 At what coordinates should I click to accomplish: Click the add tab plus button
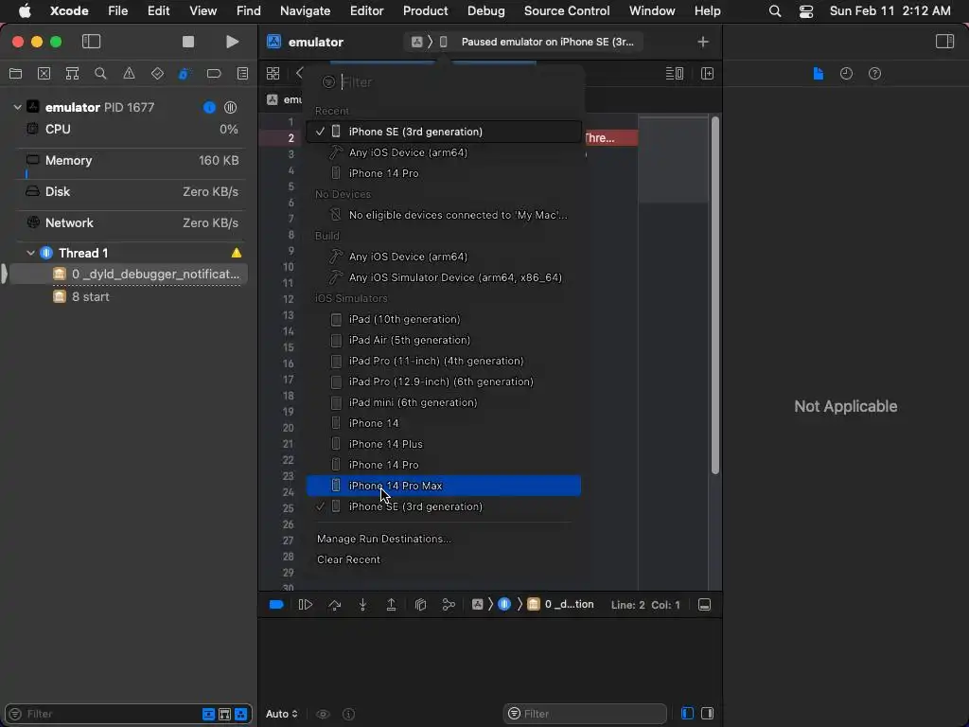point(703,42)
